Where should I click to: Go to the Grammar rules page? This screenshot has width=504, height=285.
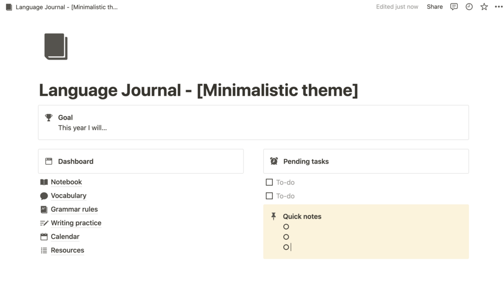[74, 209]
